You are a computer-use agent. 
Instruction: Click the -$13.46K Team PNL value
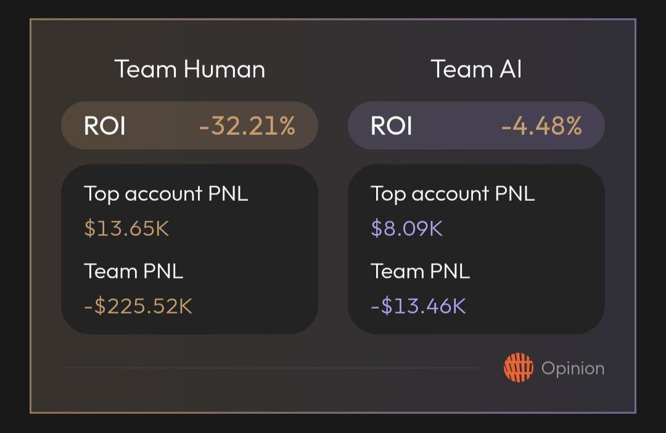(x=418, y=306)
